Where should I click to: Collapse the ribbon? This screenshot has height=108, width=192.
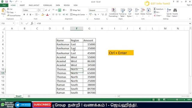point(190,19)
